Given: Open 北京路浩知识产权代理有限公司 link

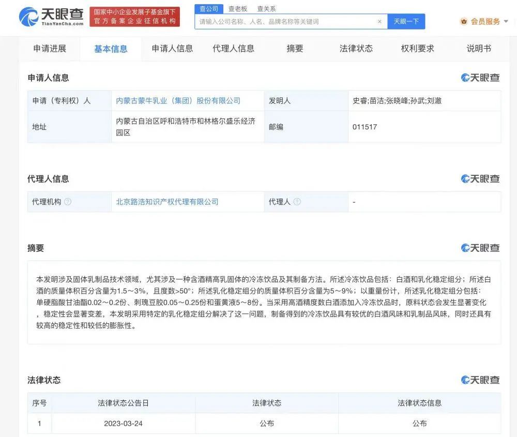Looking at the screenshot, I should tap(167, 202).
